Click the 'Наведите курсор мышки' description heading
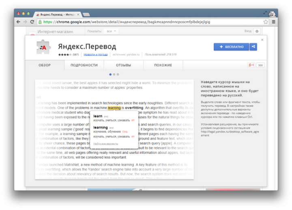Image resolution: width=292 pixels, height=210 pixels. point(230,89)
